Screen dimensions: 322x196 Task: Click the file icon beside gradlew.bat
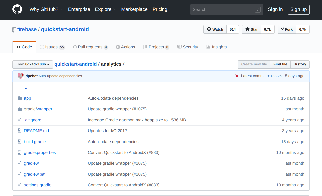[19, 174]
